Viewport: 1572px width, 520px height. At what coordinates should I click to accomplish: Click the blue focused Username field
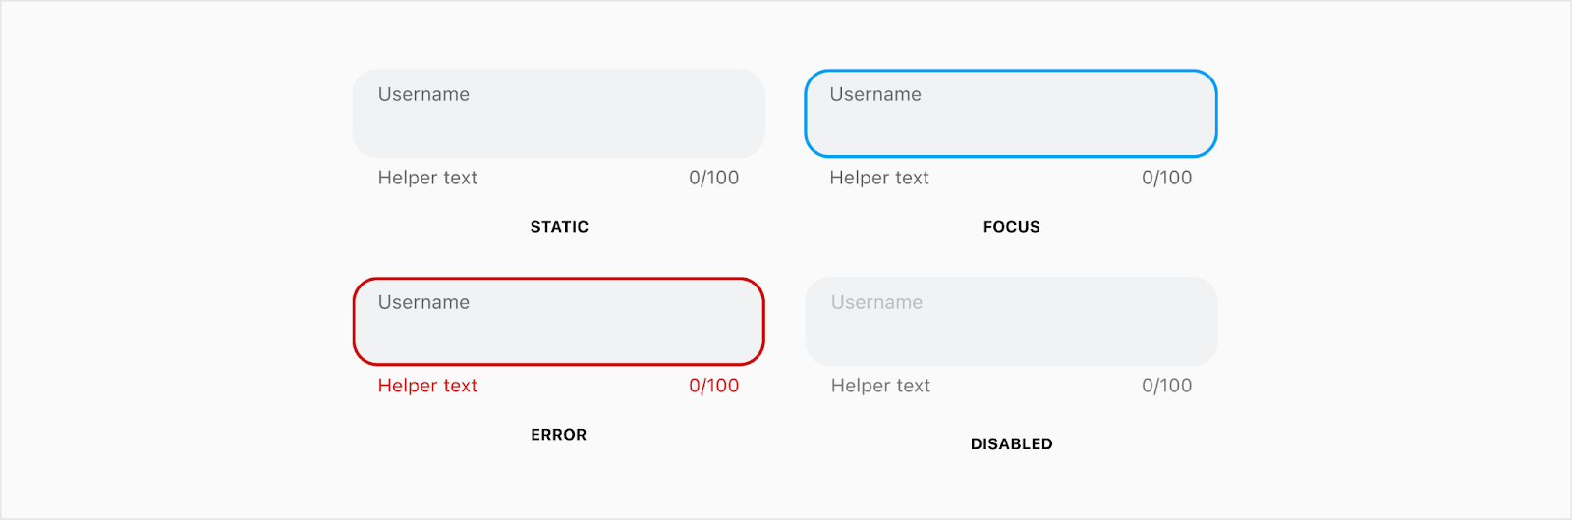tap(1011, 114)
